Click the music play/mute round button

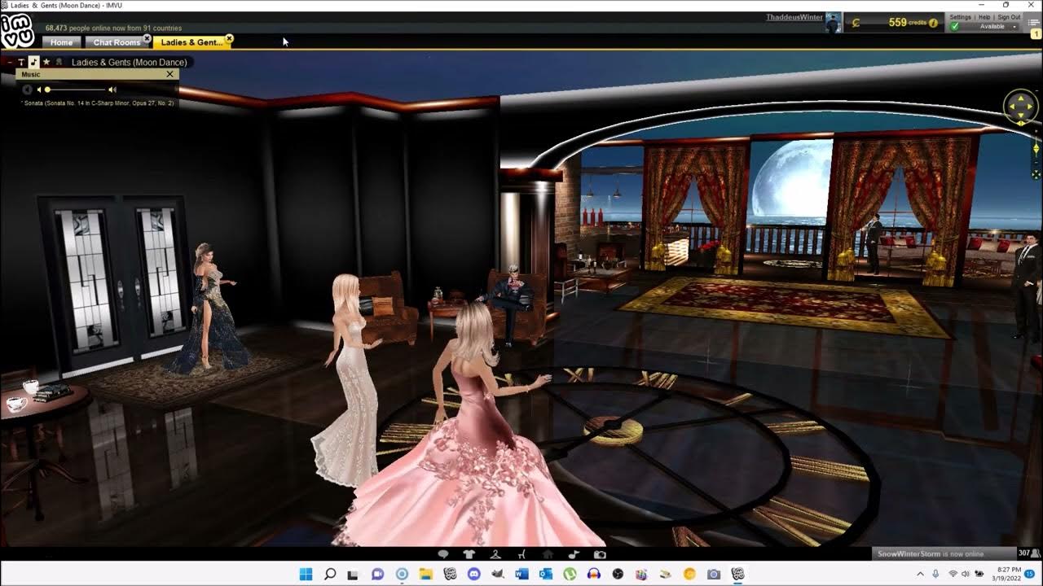tap(27, 90)
